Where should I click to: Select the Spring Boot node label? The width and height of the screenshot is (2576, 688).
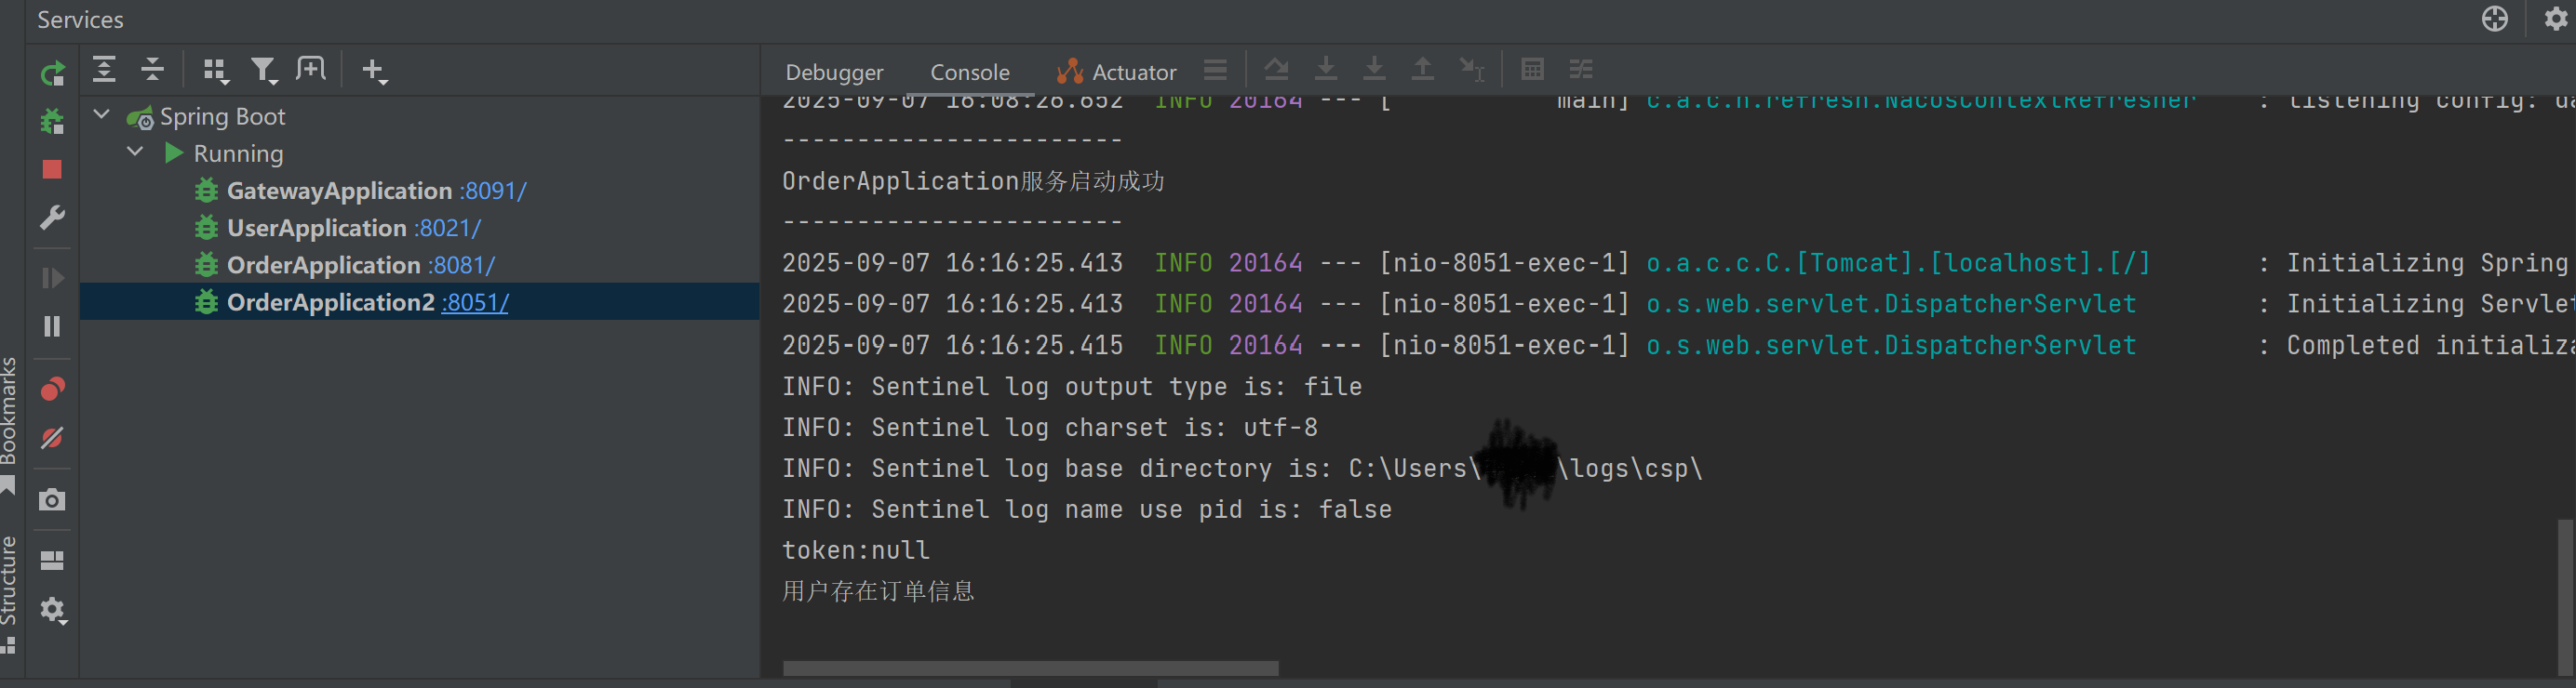(x=222, y=117)
